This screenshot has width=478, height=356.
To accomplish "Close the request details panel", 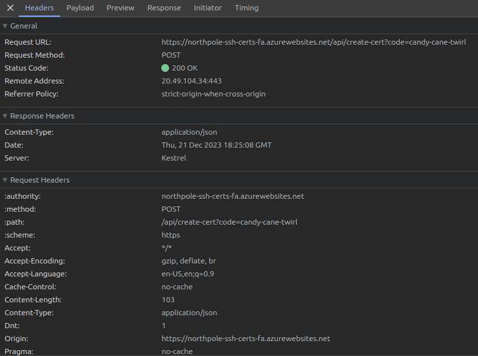I will (10, 8).
